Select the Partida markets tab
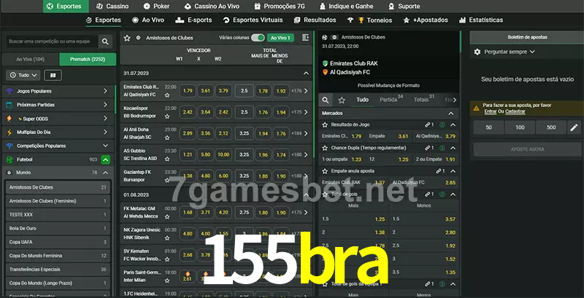 pos(391,100)
